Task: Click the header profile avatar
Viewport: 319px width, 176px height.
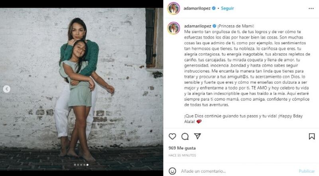Action: pos(173,8)
